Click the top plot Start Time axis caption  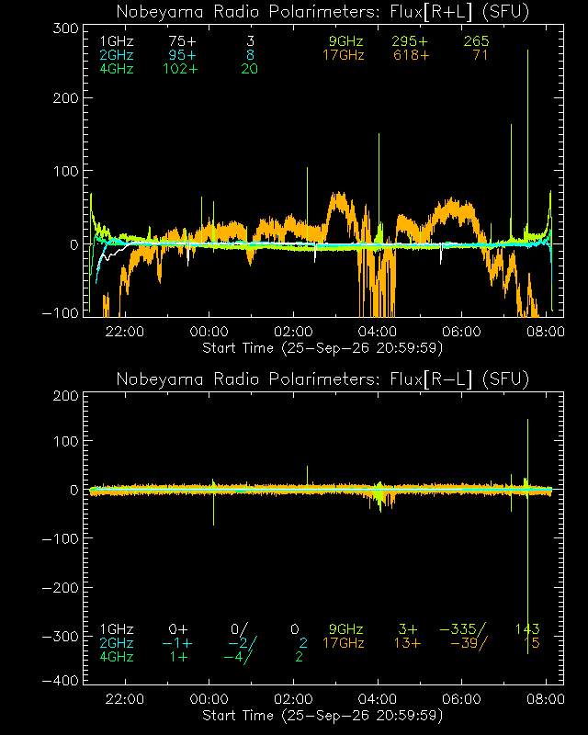click(x=322, y=348)
